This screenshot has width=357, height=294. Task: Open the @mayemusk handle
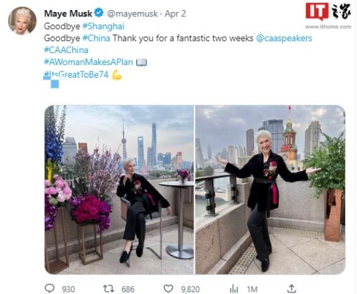coord(132,14)
